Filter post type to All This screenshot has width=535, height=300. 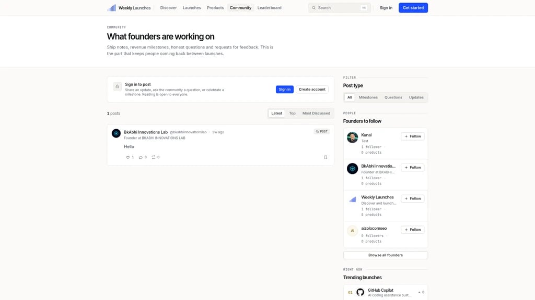click(350, 97)
